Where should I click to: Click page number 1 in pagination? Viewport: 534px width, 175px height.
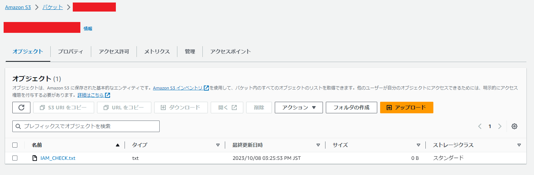pos(490,126)
